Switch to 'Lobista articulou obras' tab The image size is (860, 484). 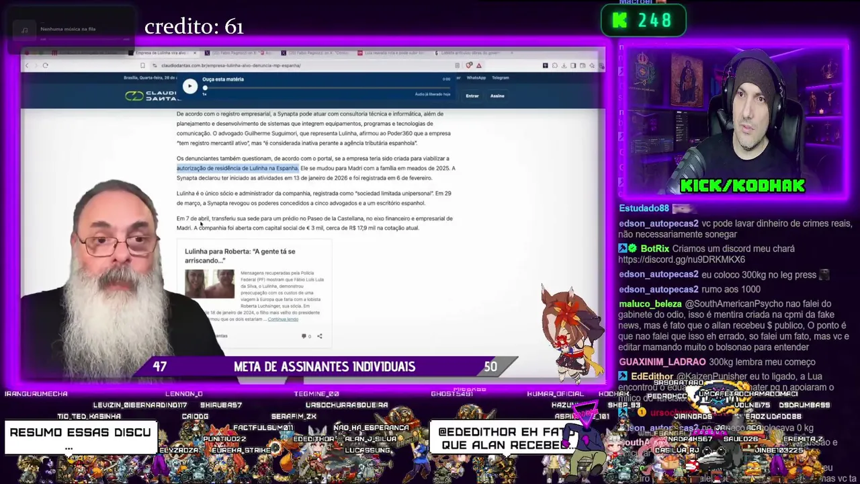(468, 52)
